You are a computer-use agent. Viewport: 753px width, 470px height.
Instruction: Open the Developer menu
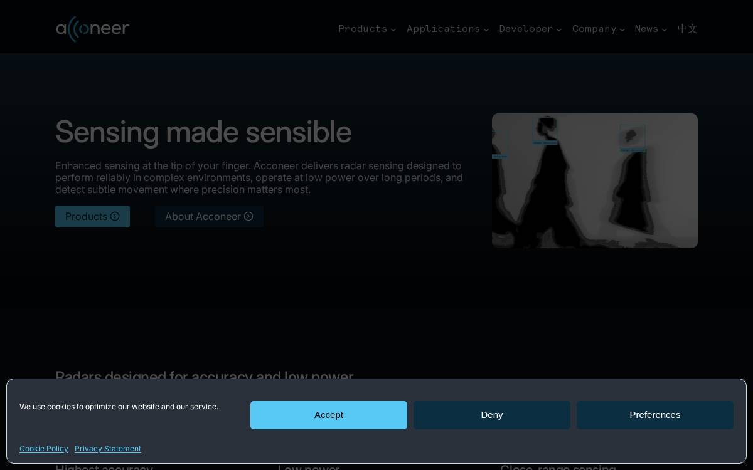point(530,29)
